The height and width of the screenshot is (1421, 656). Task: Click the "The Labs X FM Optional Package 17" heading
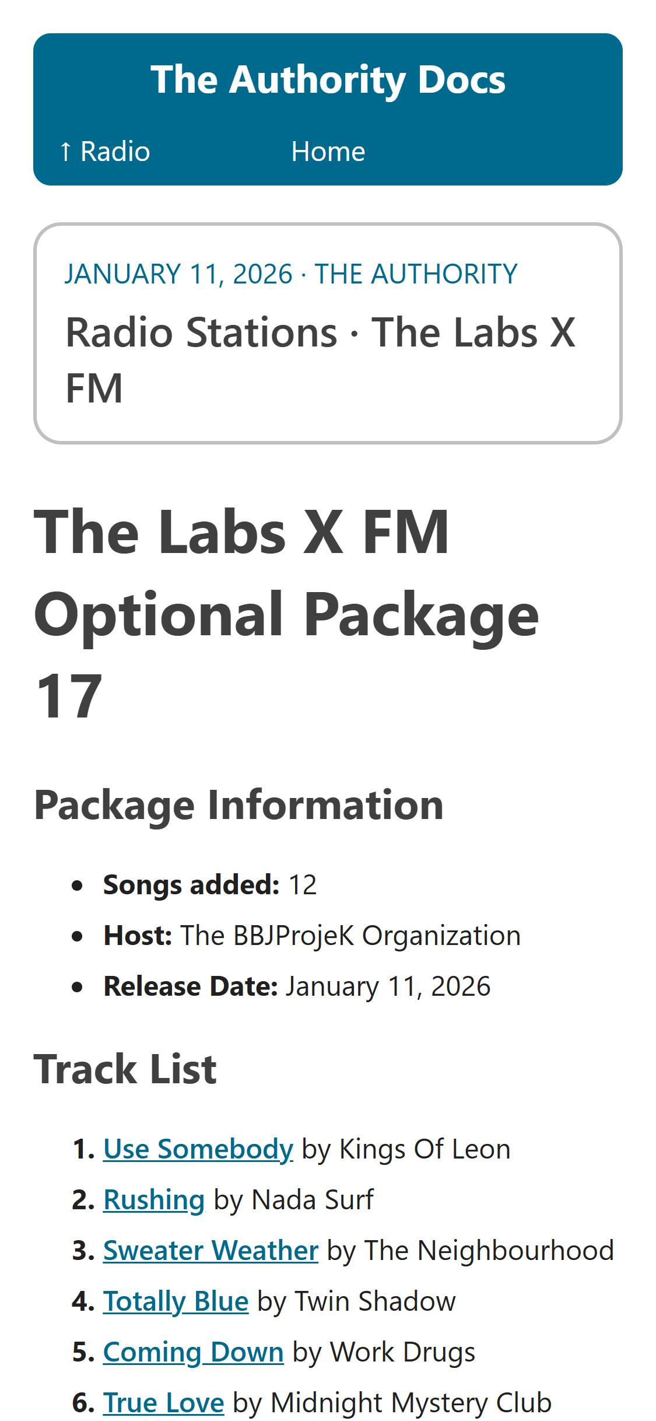click(x=286, y=614)
